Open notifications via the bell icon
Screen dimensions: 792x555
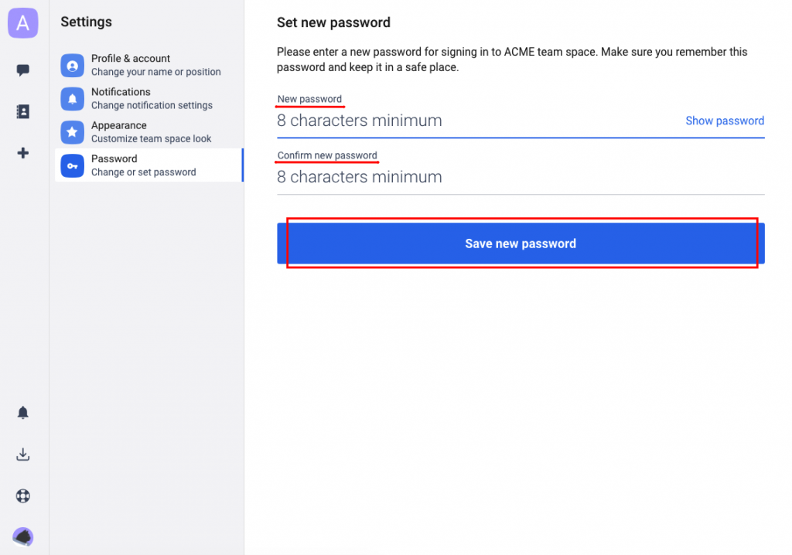[x=22, y=412]
